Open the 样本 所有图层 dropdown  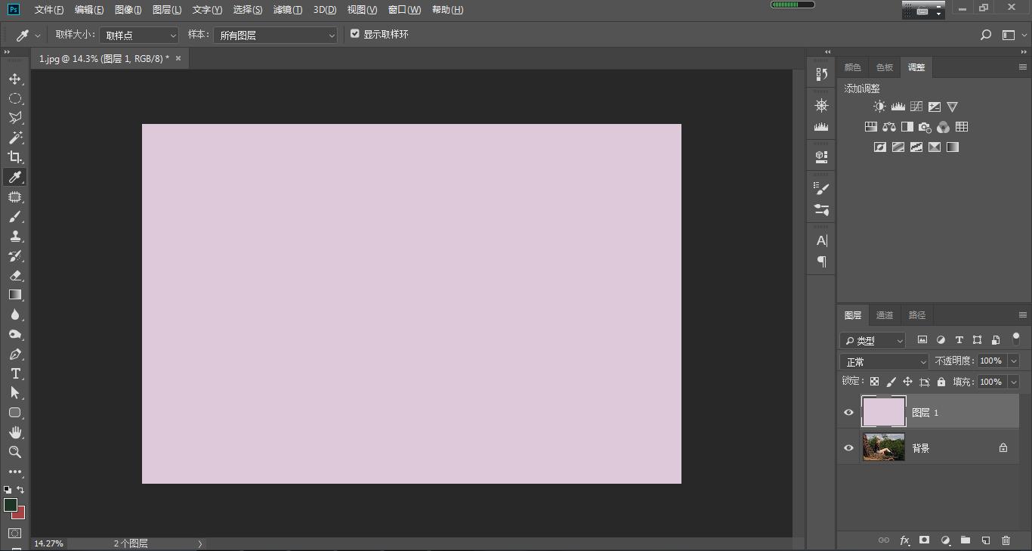click(275, 36)
